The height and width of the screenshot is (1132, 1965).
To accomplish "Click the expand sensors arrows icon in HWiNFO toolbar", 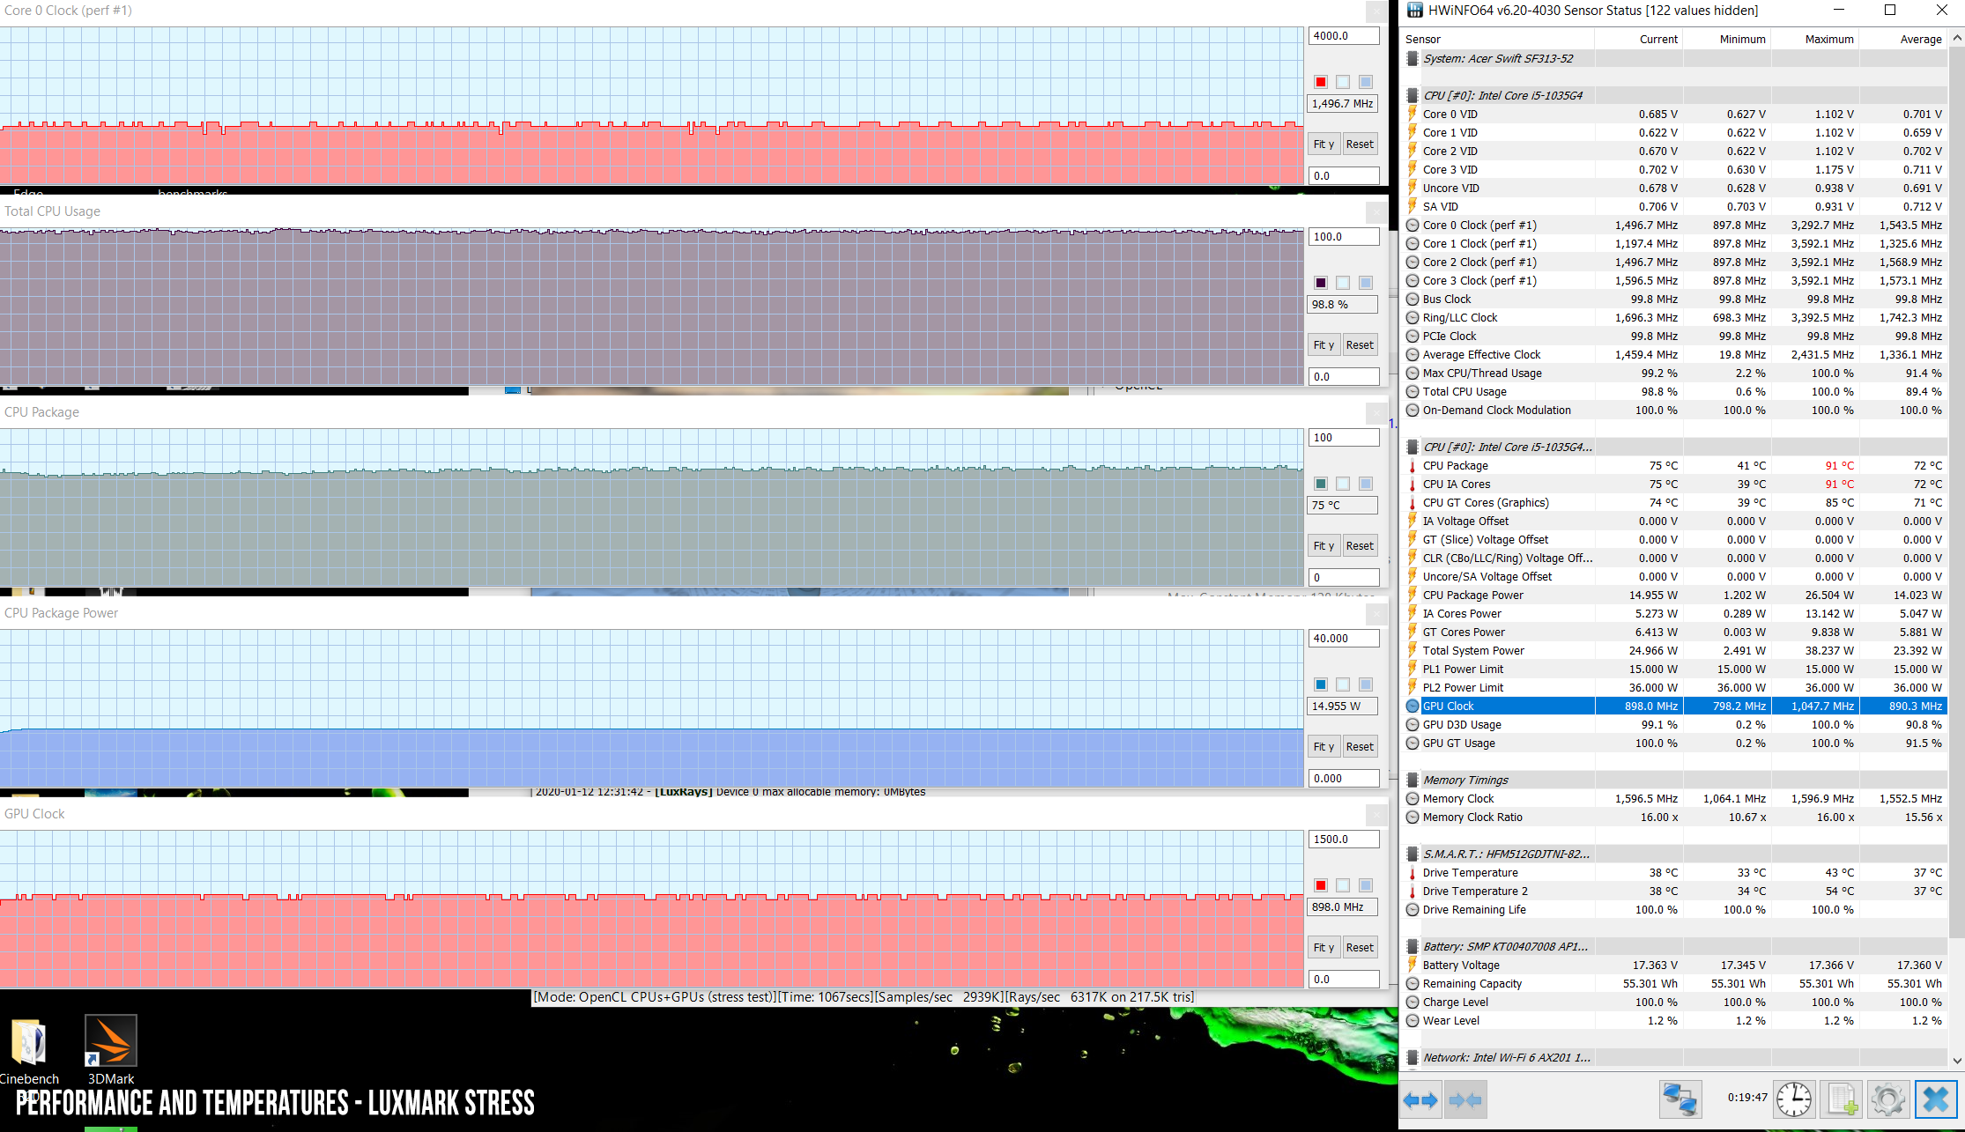I will [1420, 1099].
